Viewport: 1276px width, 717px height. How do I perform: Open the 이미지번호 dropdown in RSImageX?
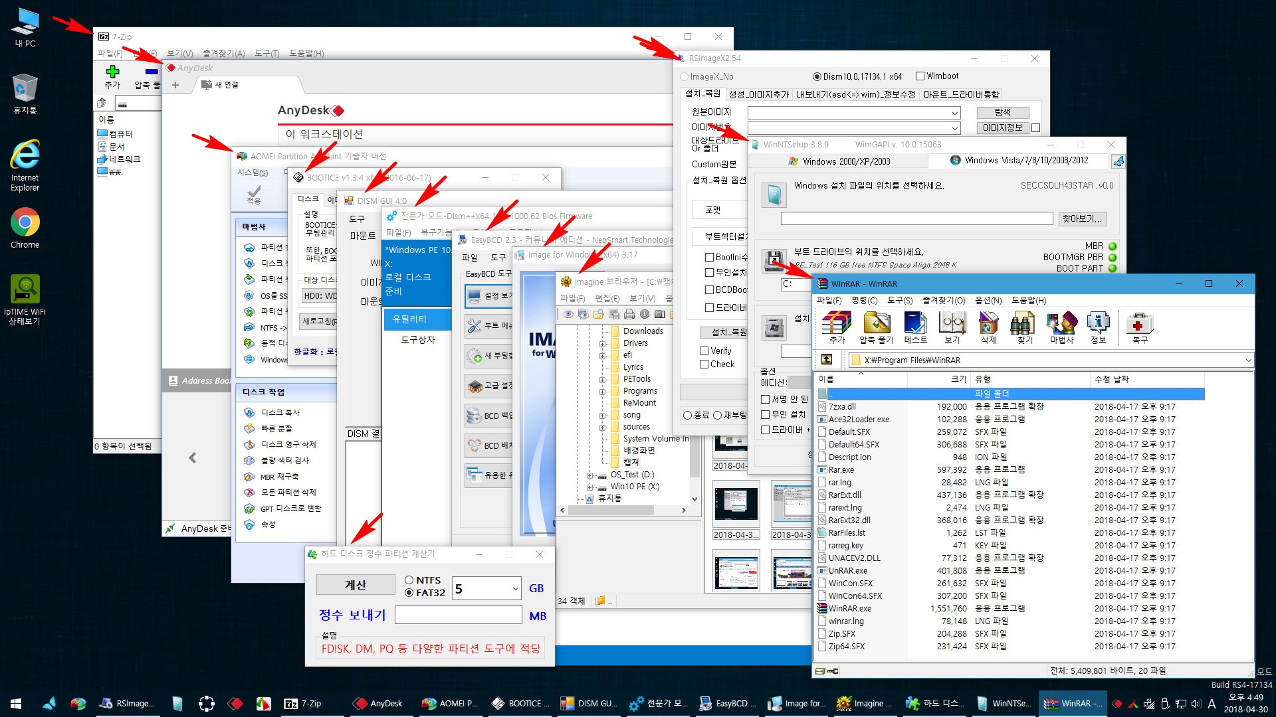pos(955,128)
